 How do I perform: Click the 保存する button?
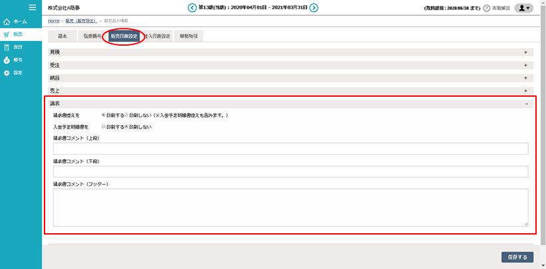pos(517,257)
